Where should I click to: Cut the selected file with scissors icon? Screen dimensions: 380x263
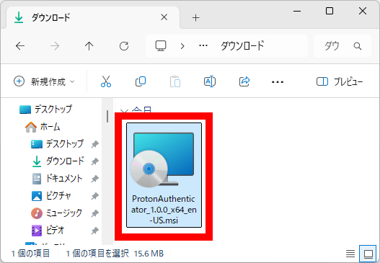[x=106, y=81]
